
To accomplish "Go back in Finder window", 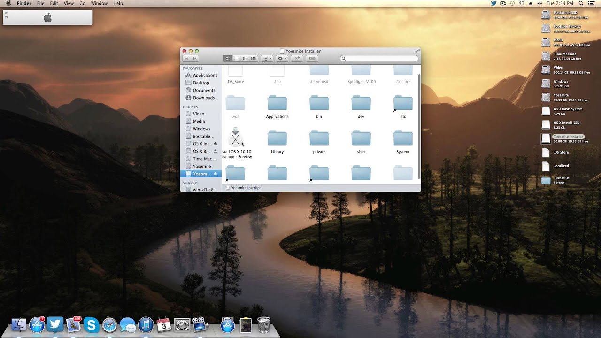I will [186, 58].
